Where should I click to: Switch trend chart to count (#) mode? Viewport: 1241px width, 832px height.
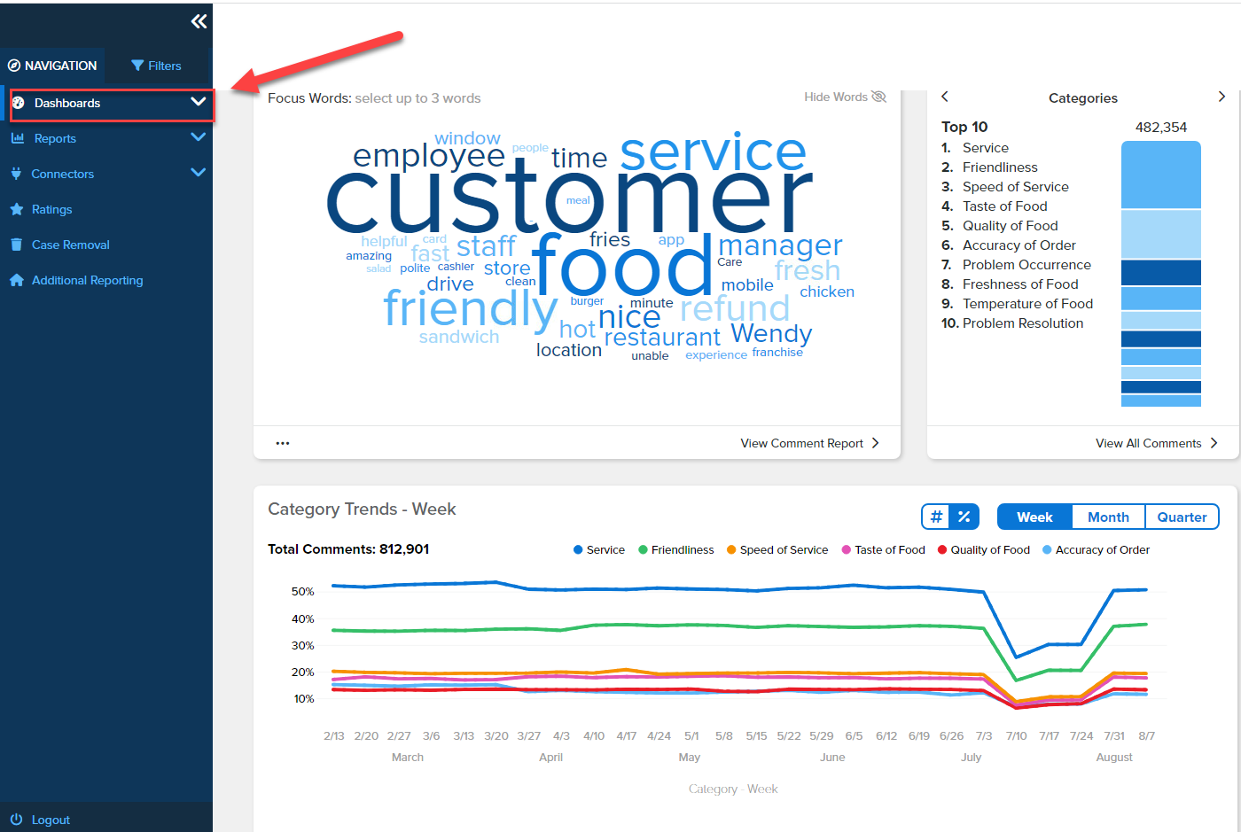(x=936, y=517)
